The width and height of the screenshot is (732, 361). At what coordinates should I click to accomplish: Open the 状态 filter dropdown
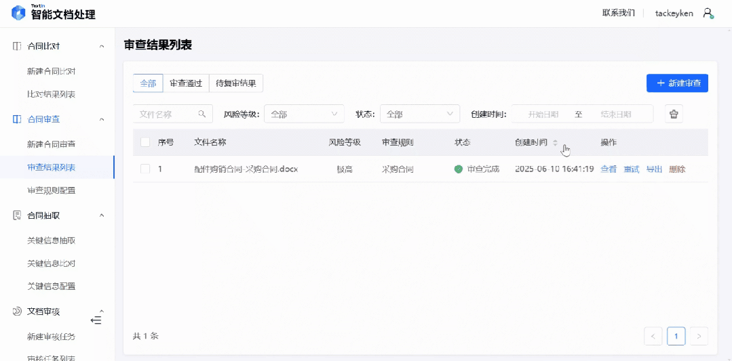(x=419, y=114)
